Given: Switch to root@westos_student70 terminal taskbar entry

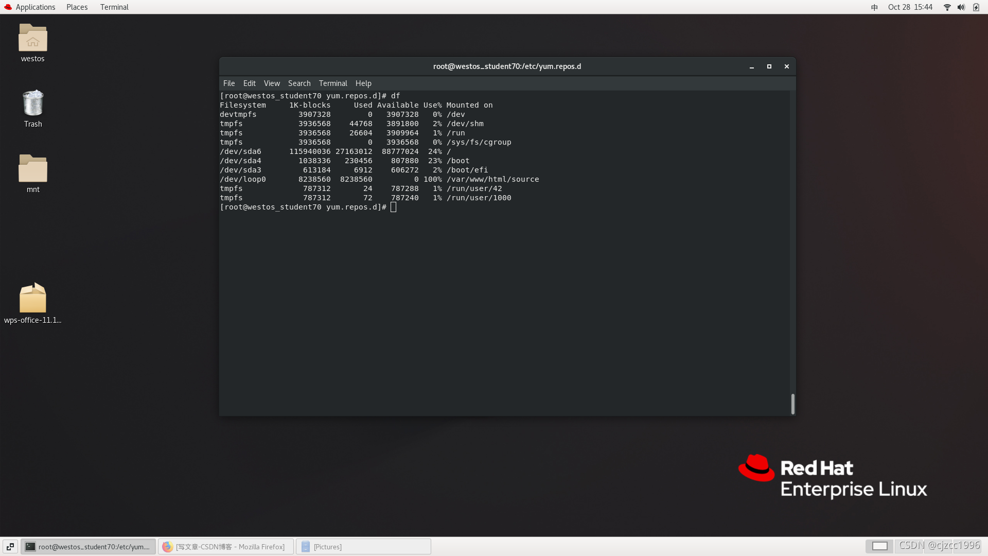Looking at the screenshot, I should [x=88, y=547].
